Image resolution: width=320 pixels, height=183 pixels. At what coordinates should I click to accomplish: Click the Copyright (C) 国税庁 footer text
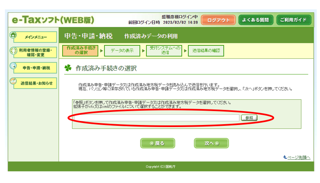160,167
